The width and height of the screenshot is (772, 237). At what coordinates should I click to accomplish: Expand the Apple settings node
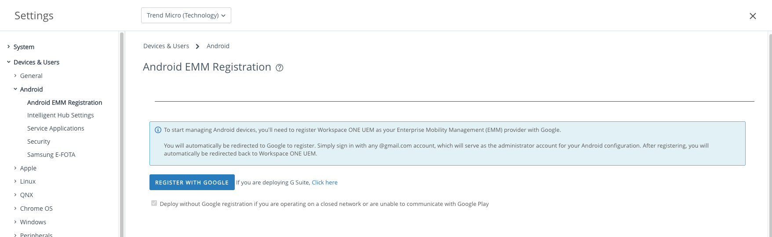15,168
